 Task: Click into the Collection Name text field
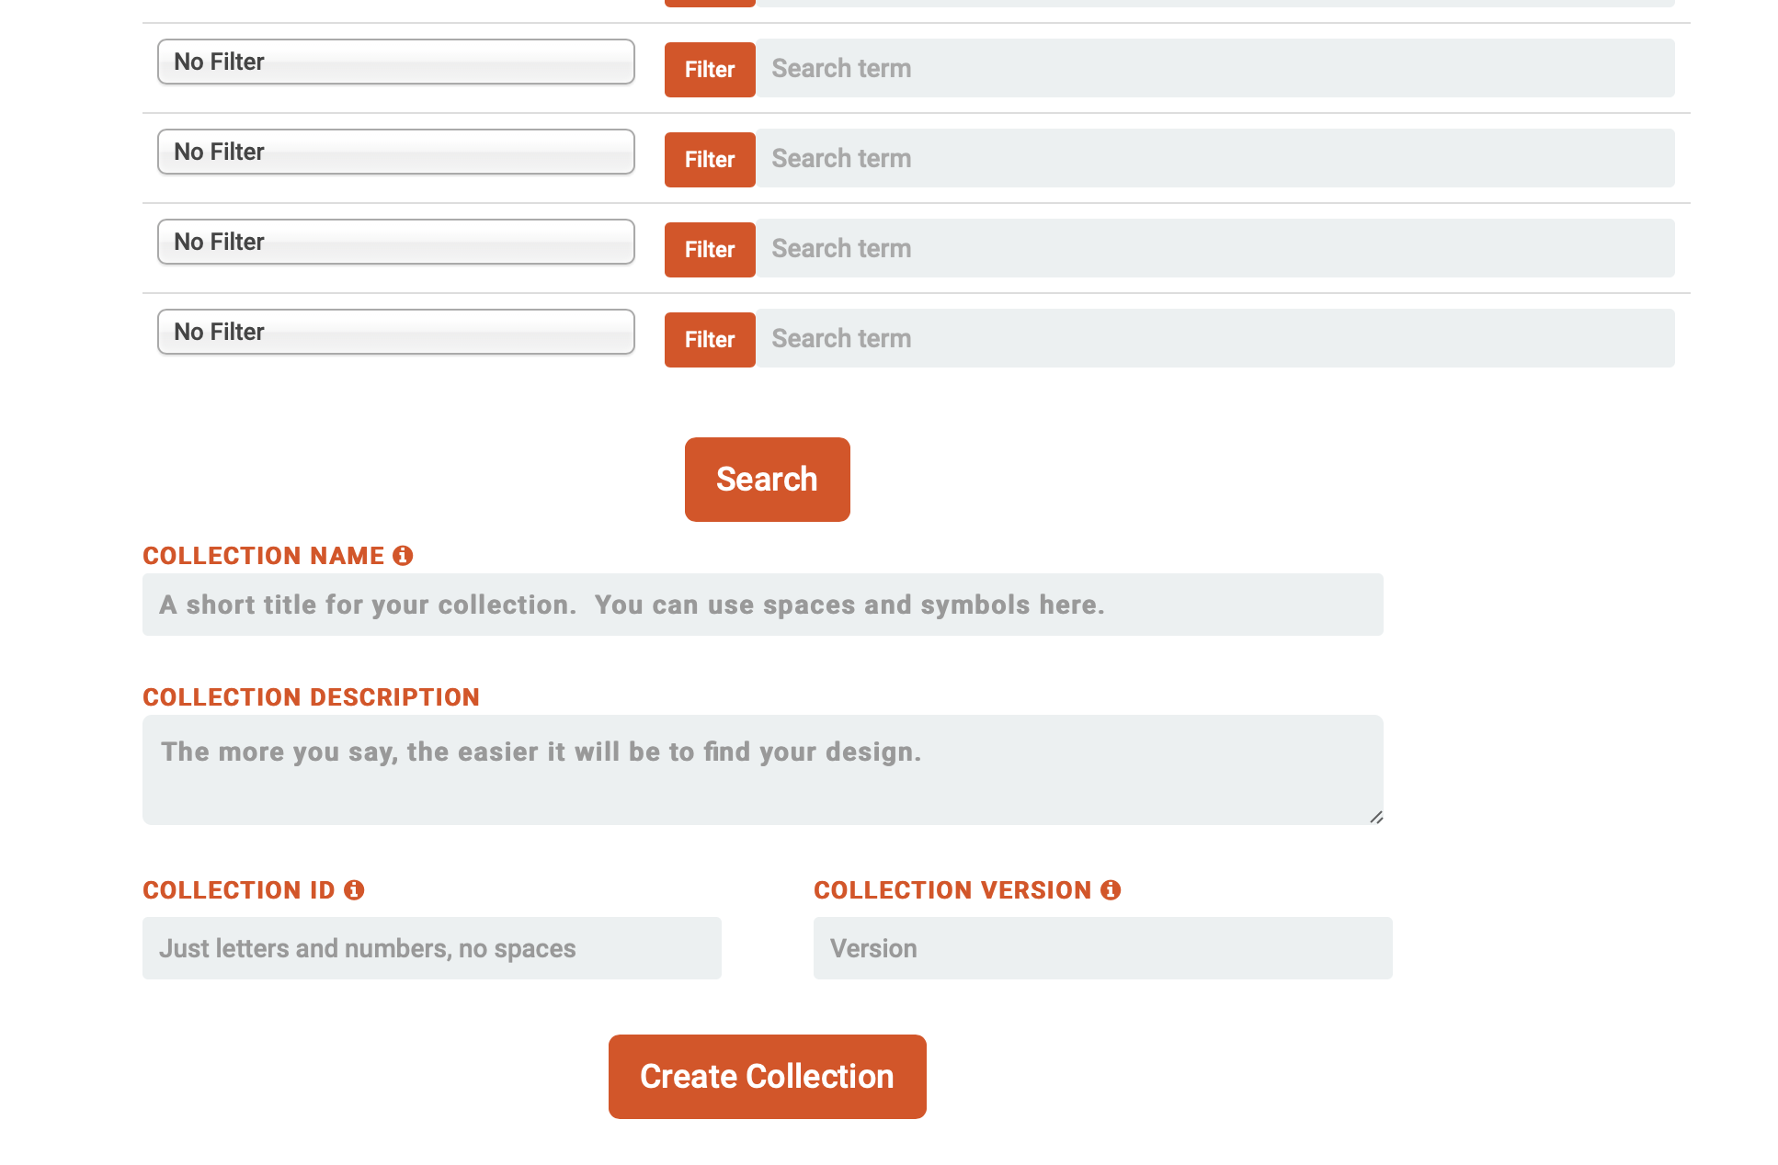click(762, 605)
